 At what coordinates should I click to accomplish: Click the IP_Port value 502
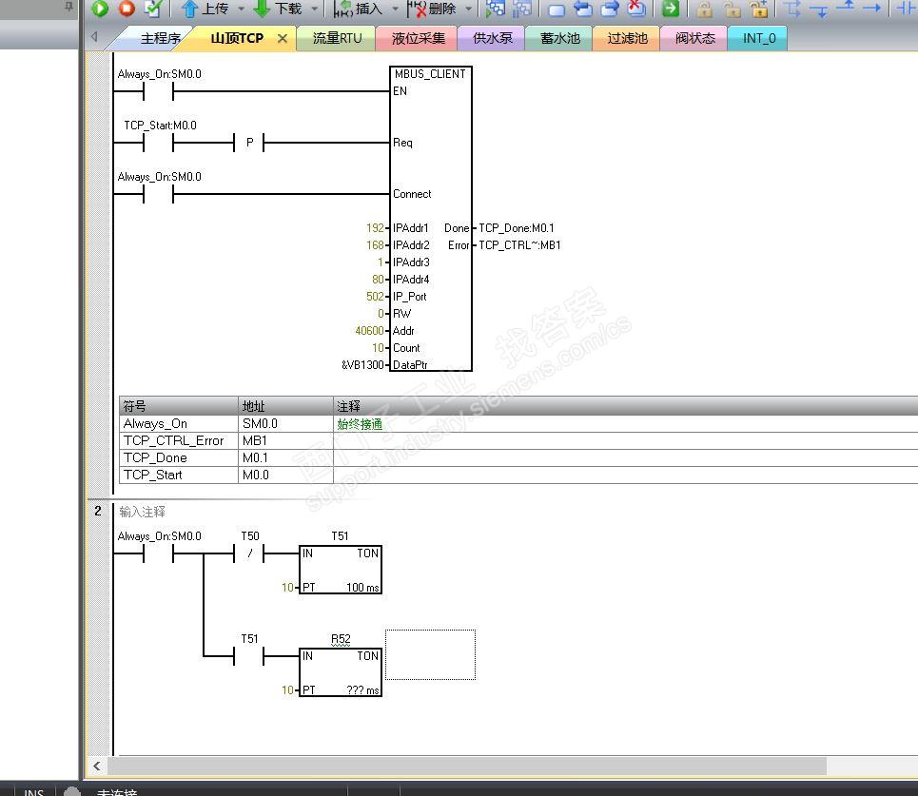[375, 296]
